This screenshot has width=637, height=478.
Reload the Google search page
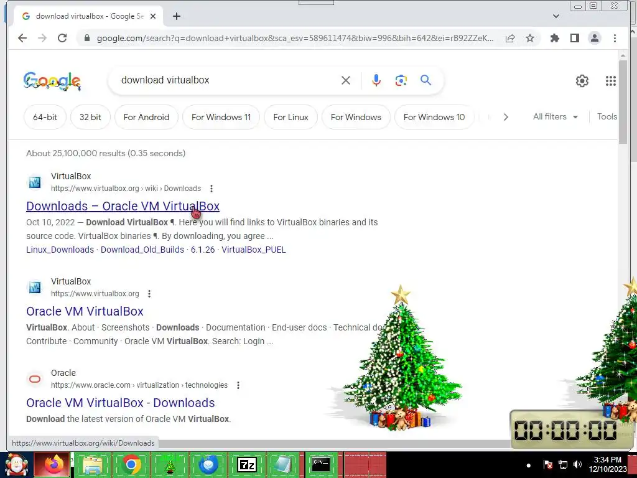(x=62, y=38)
